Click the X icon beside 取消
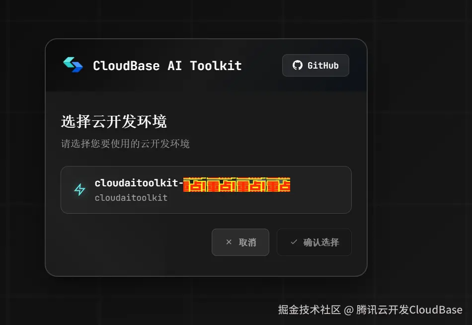Image resolution: width=472 pixels, height=325 pixels. point(229,242)
